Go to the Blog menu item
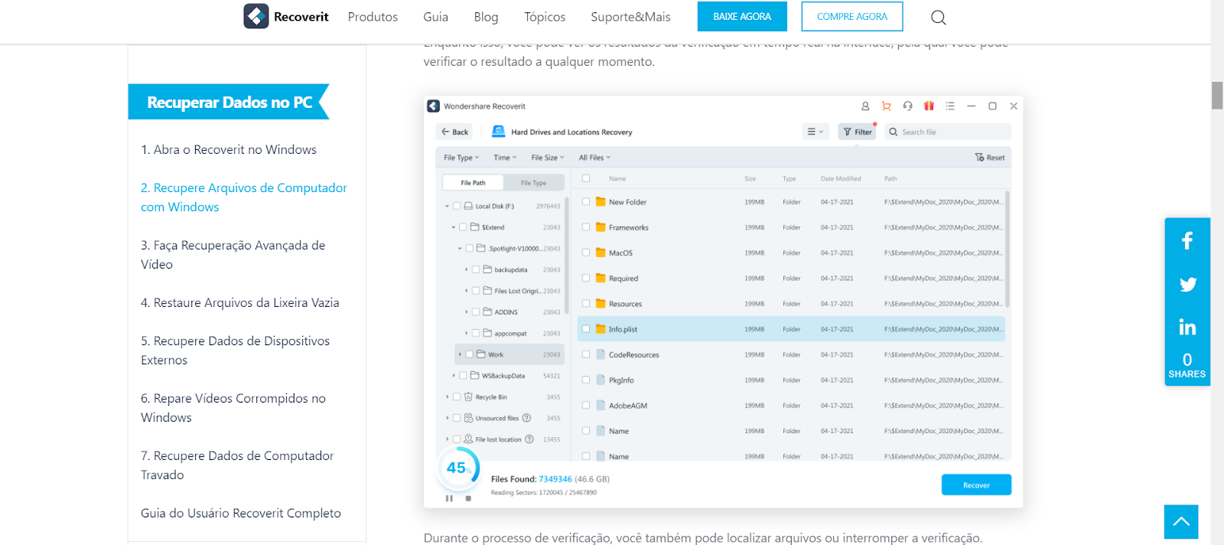Image resolution: width=1224 pixels, height=545 pixels. [486, 17]
